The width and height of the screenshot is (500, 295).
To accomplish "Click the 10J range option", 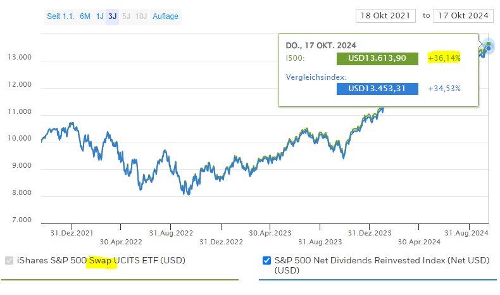I will point(142,16).
